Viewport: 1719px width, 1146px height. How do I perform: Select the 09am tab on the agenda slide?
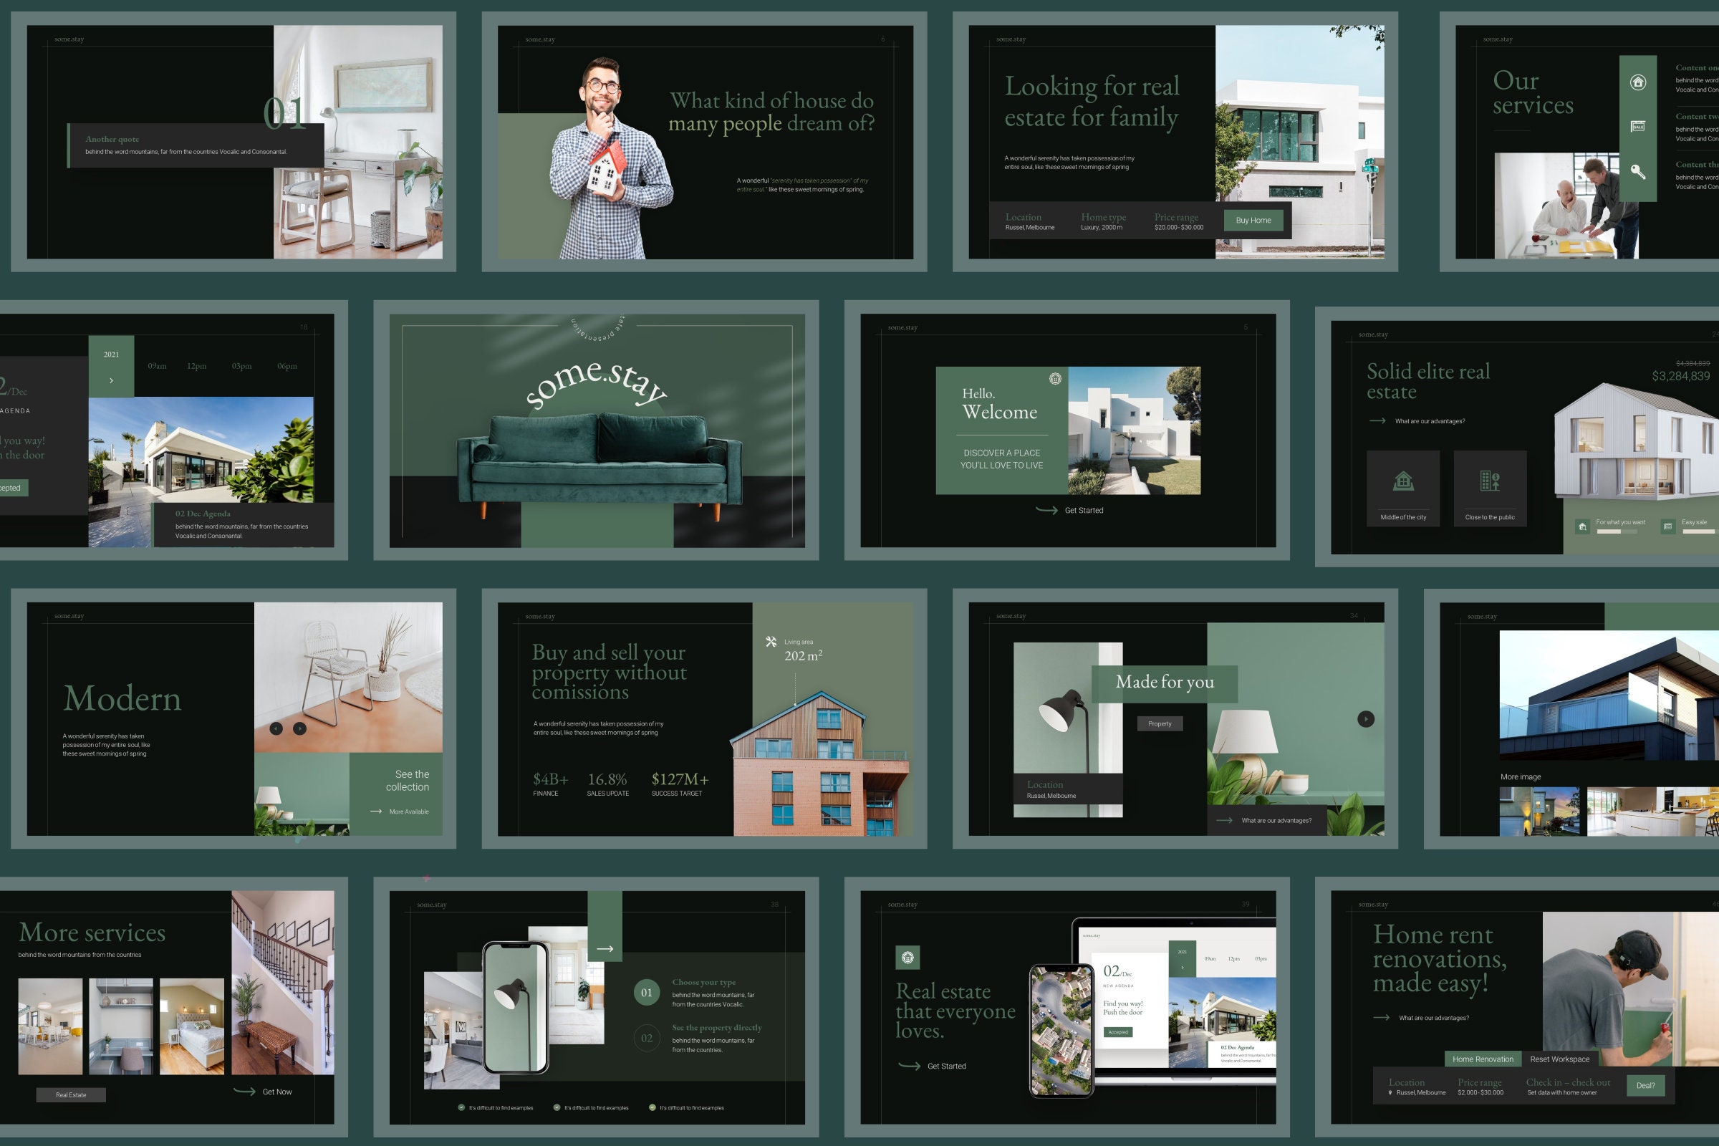[157, 366]
